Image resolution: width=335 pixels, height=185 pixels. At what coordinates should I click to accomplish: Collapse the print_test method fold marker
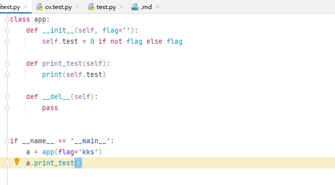tap(7, 63)
